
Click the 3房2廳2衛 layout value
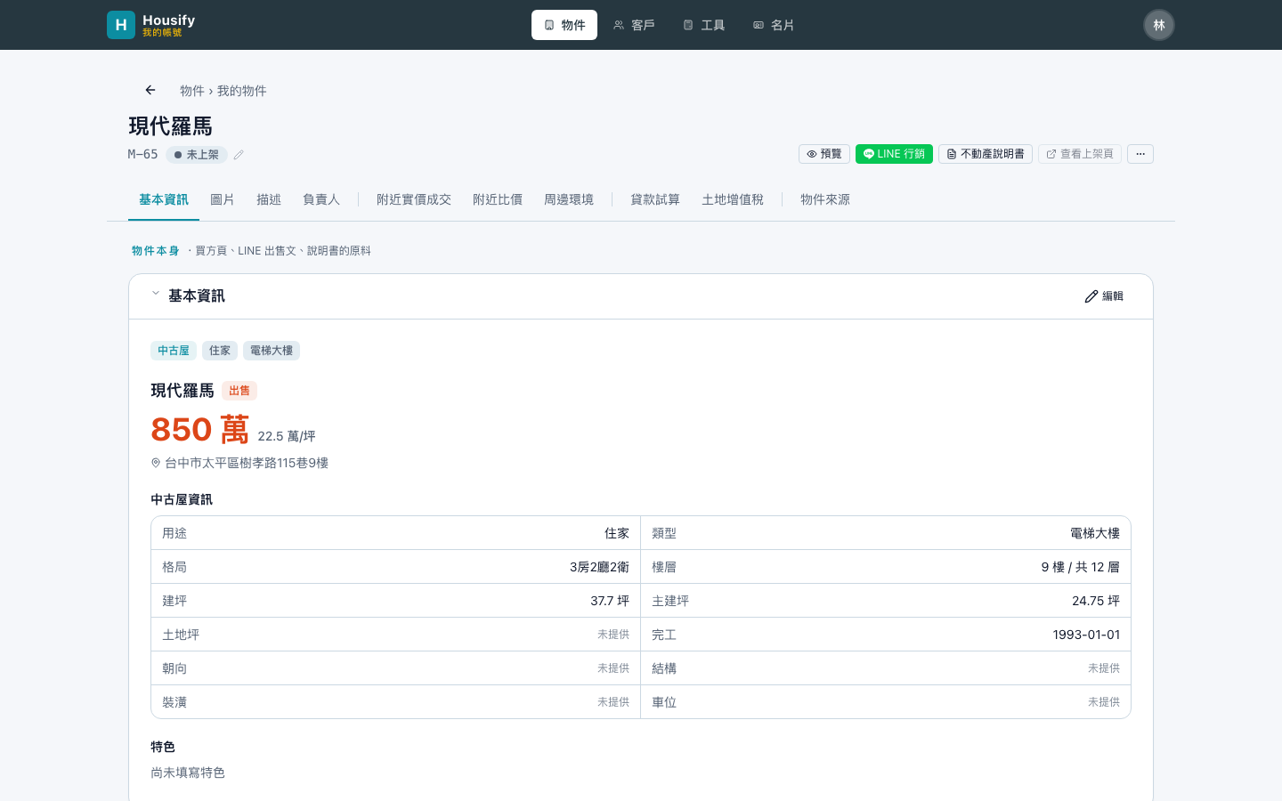(599, 567)
